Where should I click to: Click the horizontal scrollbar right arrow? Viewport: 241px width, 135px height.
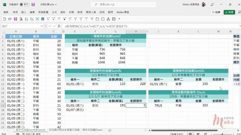pyautogui.click(x=238, y=130)
